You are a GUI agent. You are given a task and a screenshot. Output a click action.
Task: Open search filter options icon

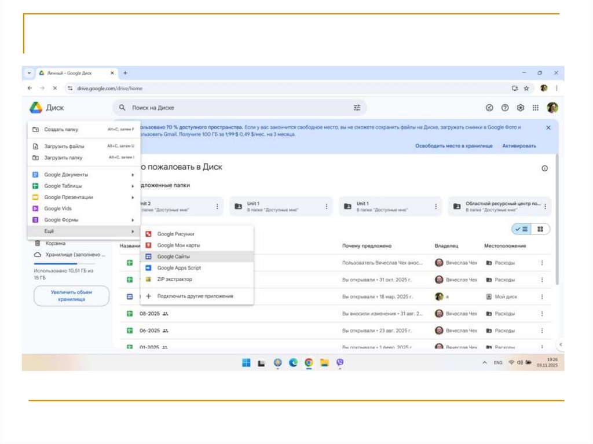coord(357,108)
